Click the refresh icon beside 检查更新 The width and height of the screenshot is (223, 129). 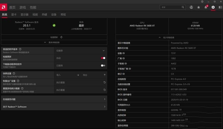click(61, 37)
